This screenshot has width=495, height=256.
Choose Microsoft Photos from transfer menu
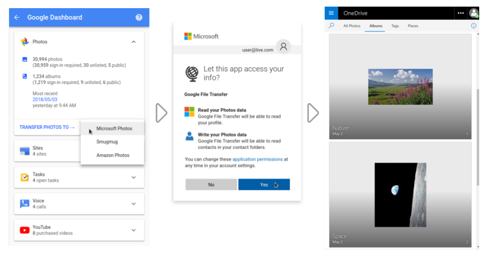click(112, 128)
